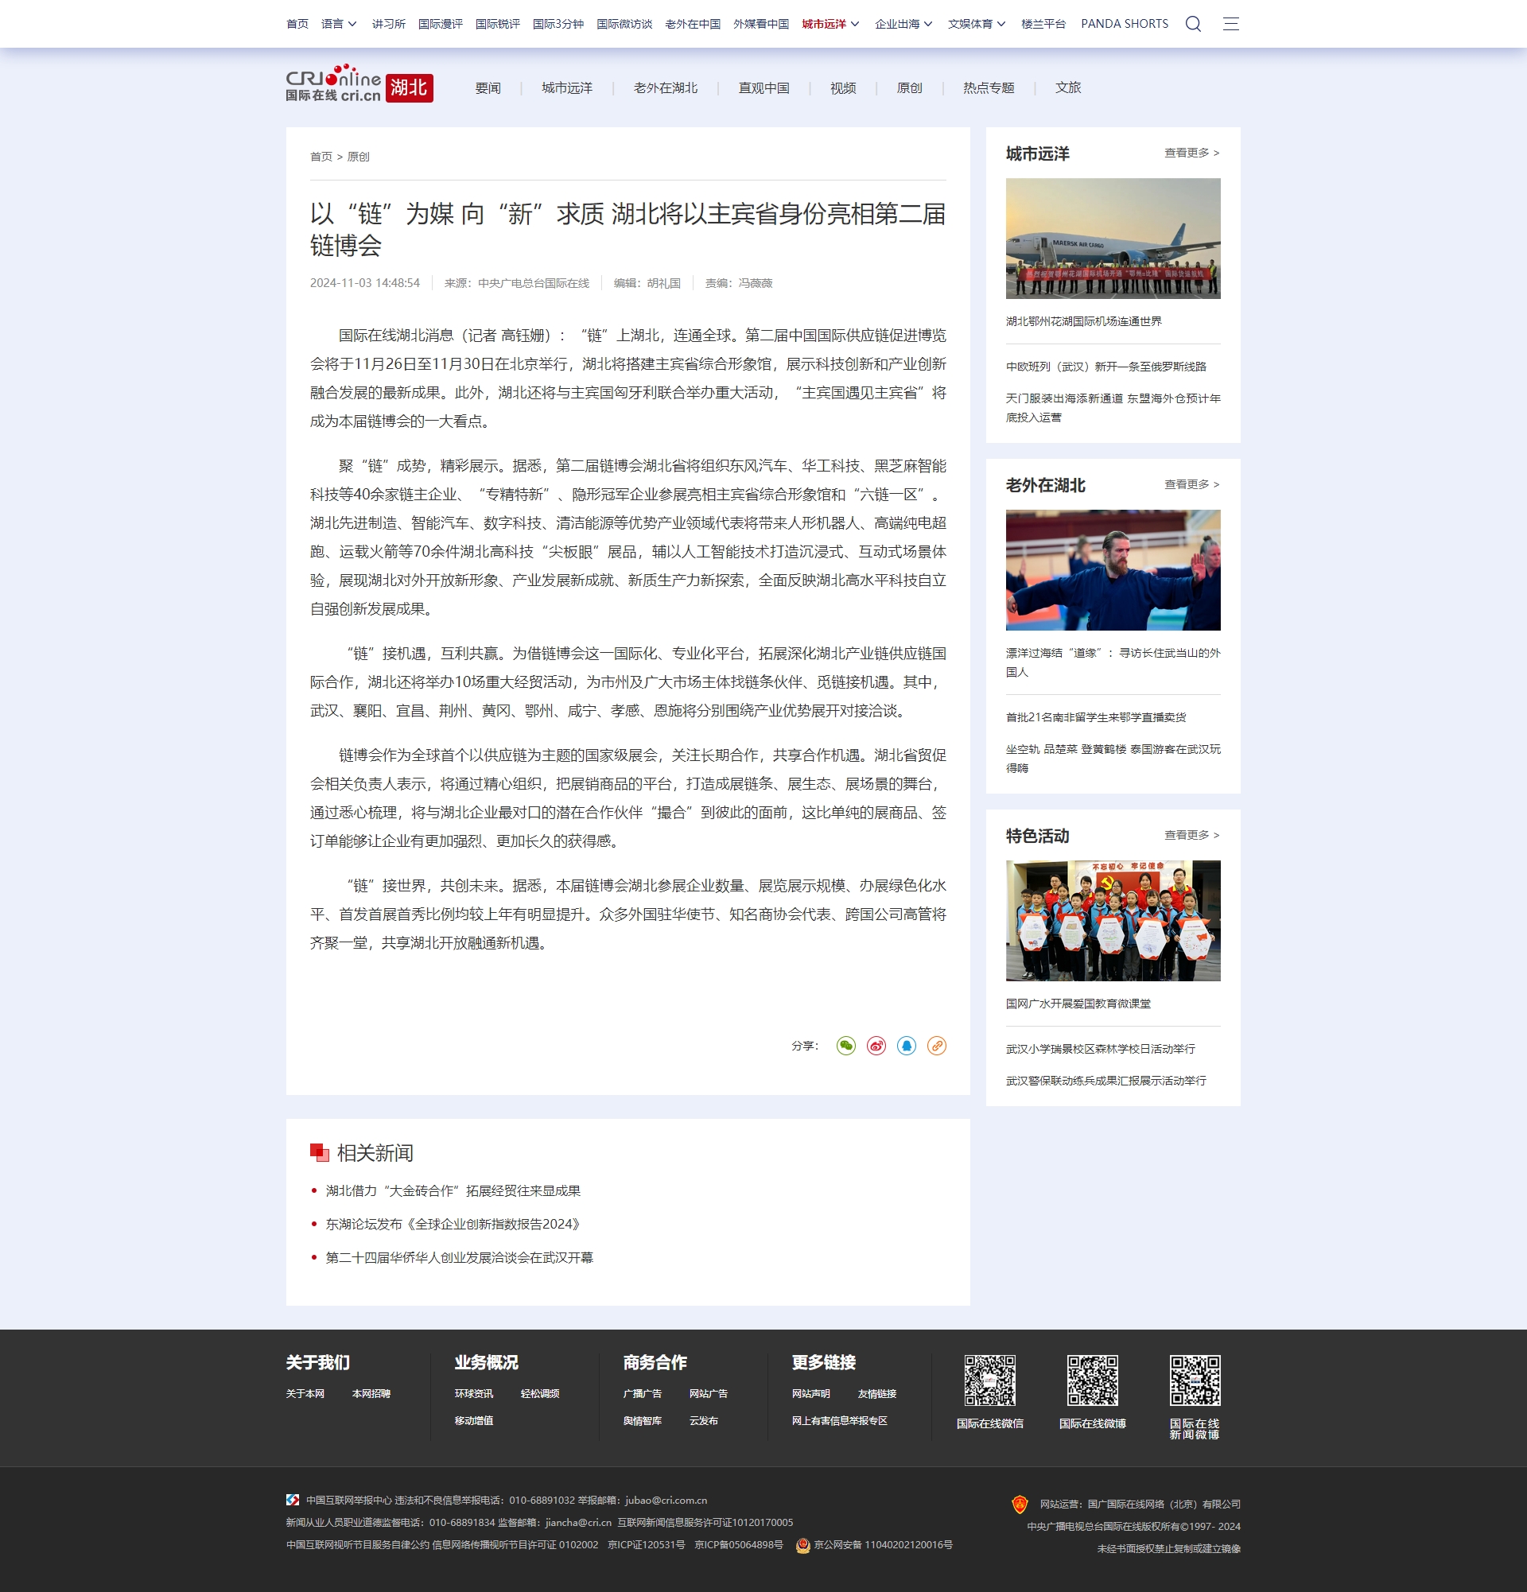Click the 原创 breadcrumb link
Screen dimensions: 1527x1592
coord(358,157)
